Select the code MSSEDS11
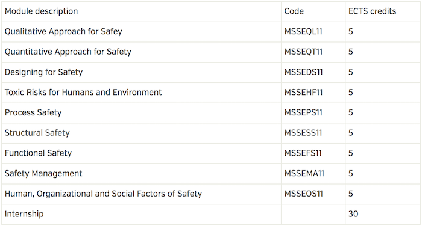Screen dimensions: 422x226 click(x=304, y=72)
